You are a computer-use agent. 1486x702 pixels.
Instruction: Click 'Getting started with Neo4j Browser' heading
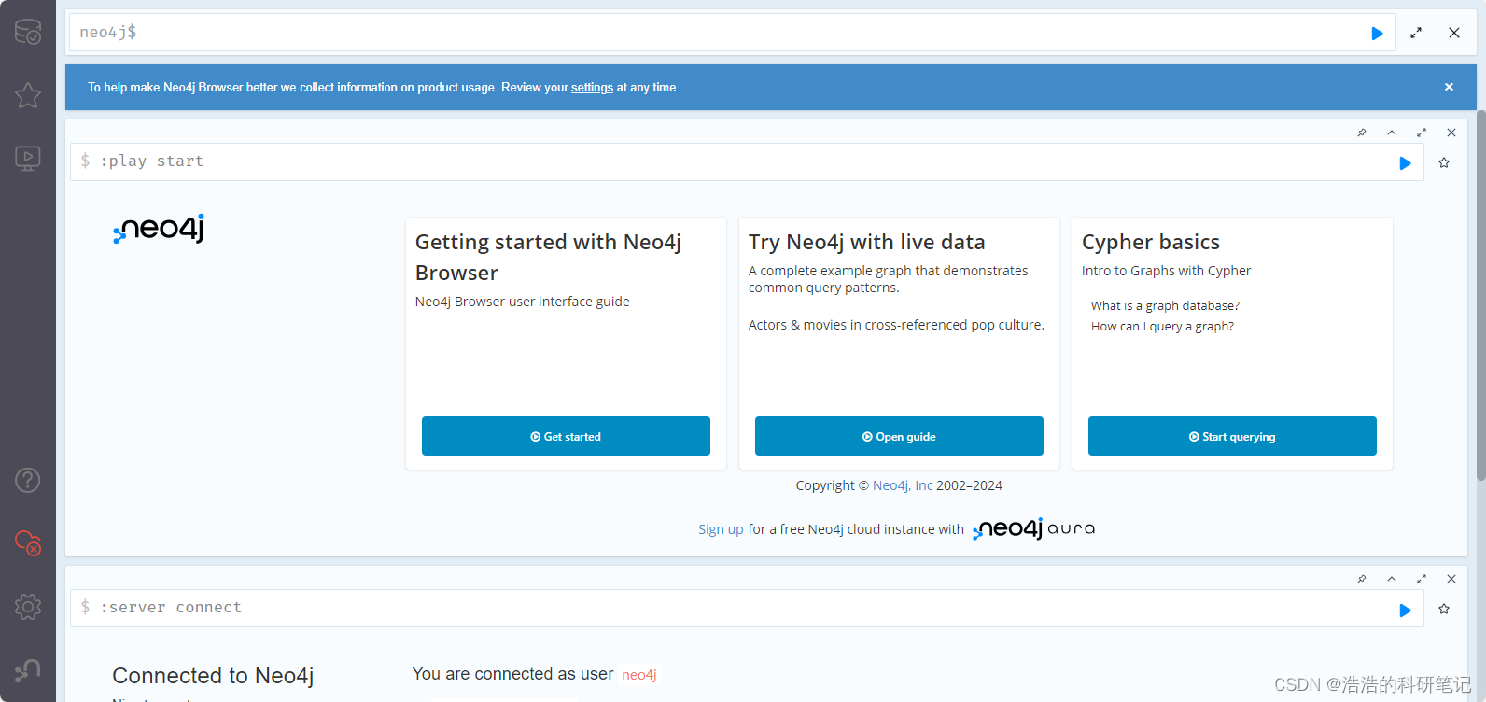pyautogui.click(x=548, y=258)
